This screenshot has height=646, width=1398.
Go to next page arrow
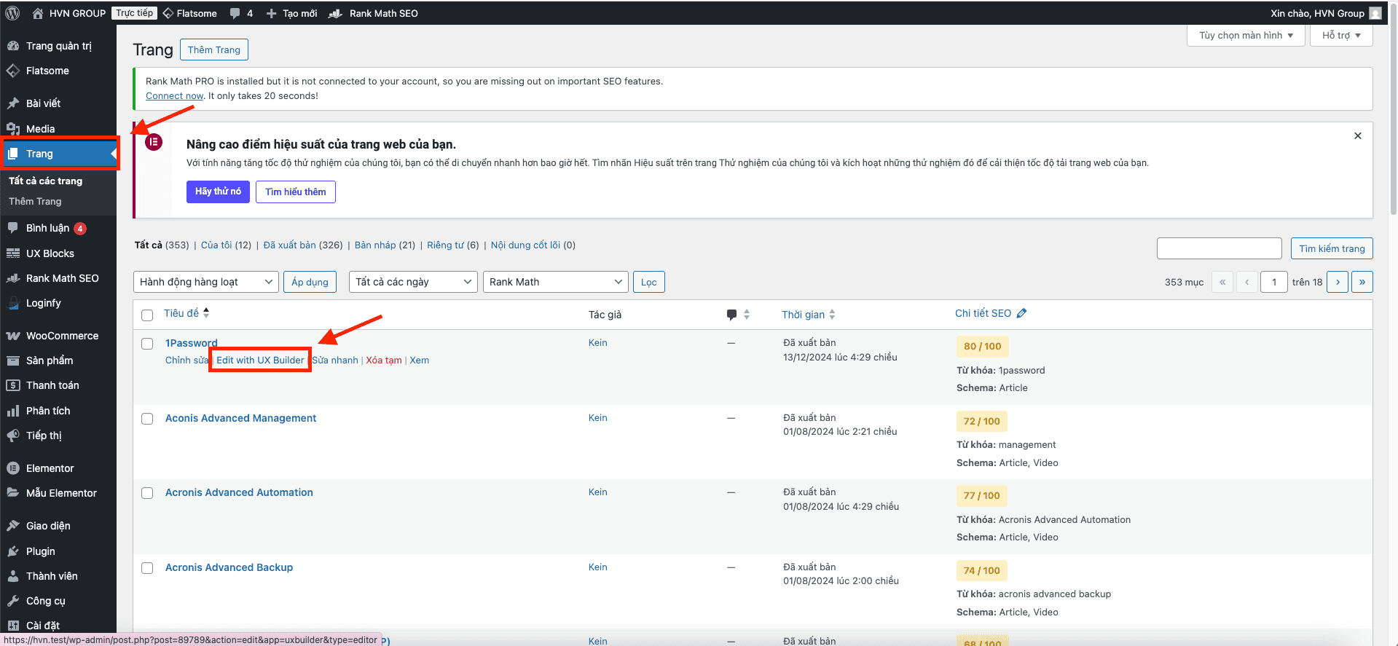(x=1338, y=282)
